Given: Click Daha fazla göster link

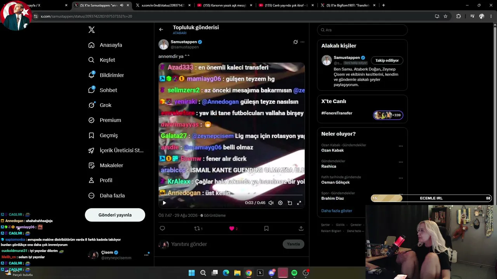Looking at the screenshot, I should click(x=337, y=211).
